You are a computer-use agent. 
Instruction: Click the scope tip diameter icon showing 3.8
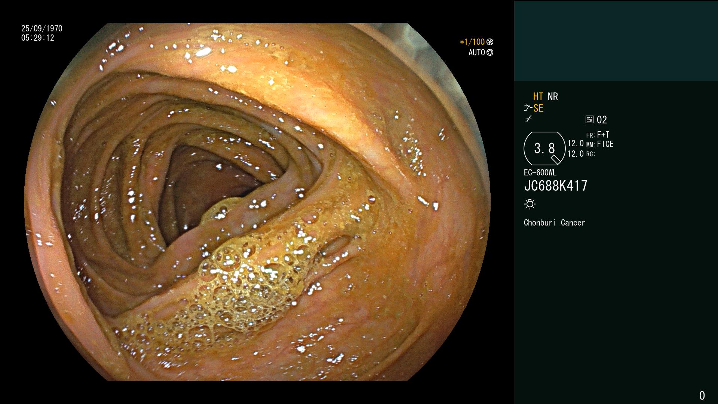point(544,149)
